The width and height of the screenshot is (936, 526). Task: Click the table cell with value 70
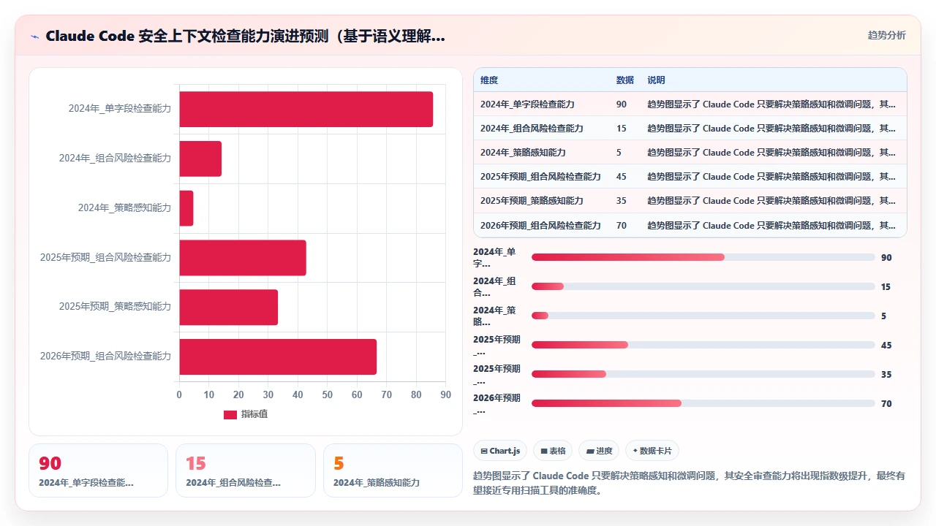622,226
